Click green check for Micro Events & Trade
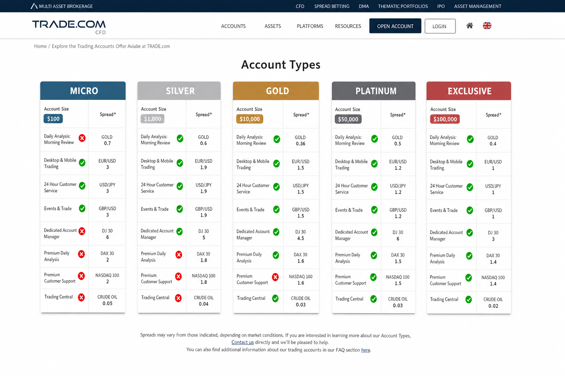The width and height of the screenshot is (565, 376). [82, 208]
